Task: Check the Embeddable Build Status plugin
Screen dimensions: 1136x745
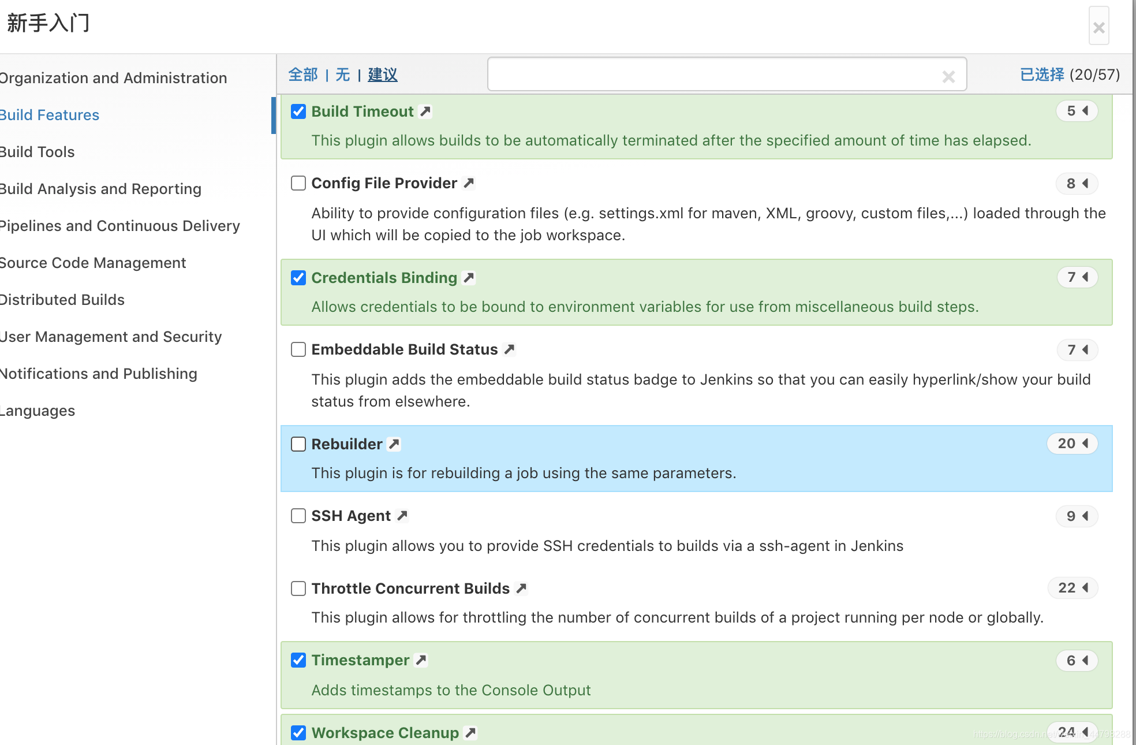Action: point(298,349)
